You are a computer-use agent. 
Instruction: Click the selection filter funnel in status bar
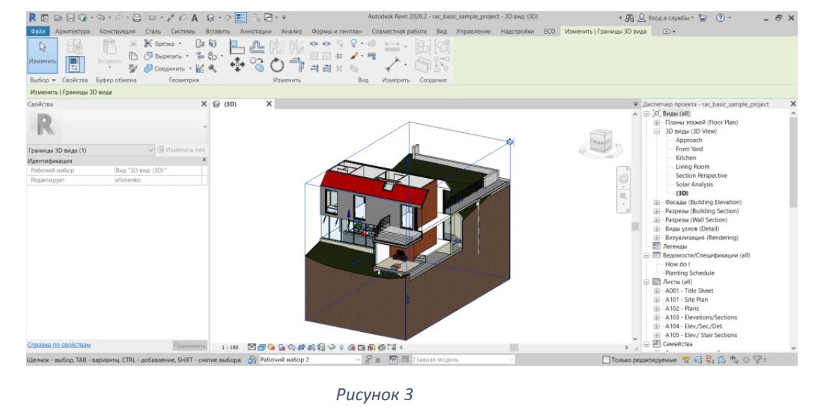click(757, 360)
